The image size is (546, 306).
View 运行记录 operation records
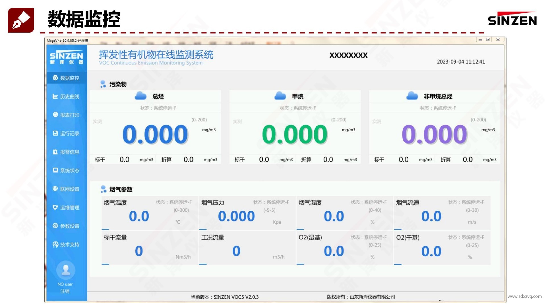(x=66, y=133)
